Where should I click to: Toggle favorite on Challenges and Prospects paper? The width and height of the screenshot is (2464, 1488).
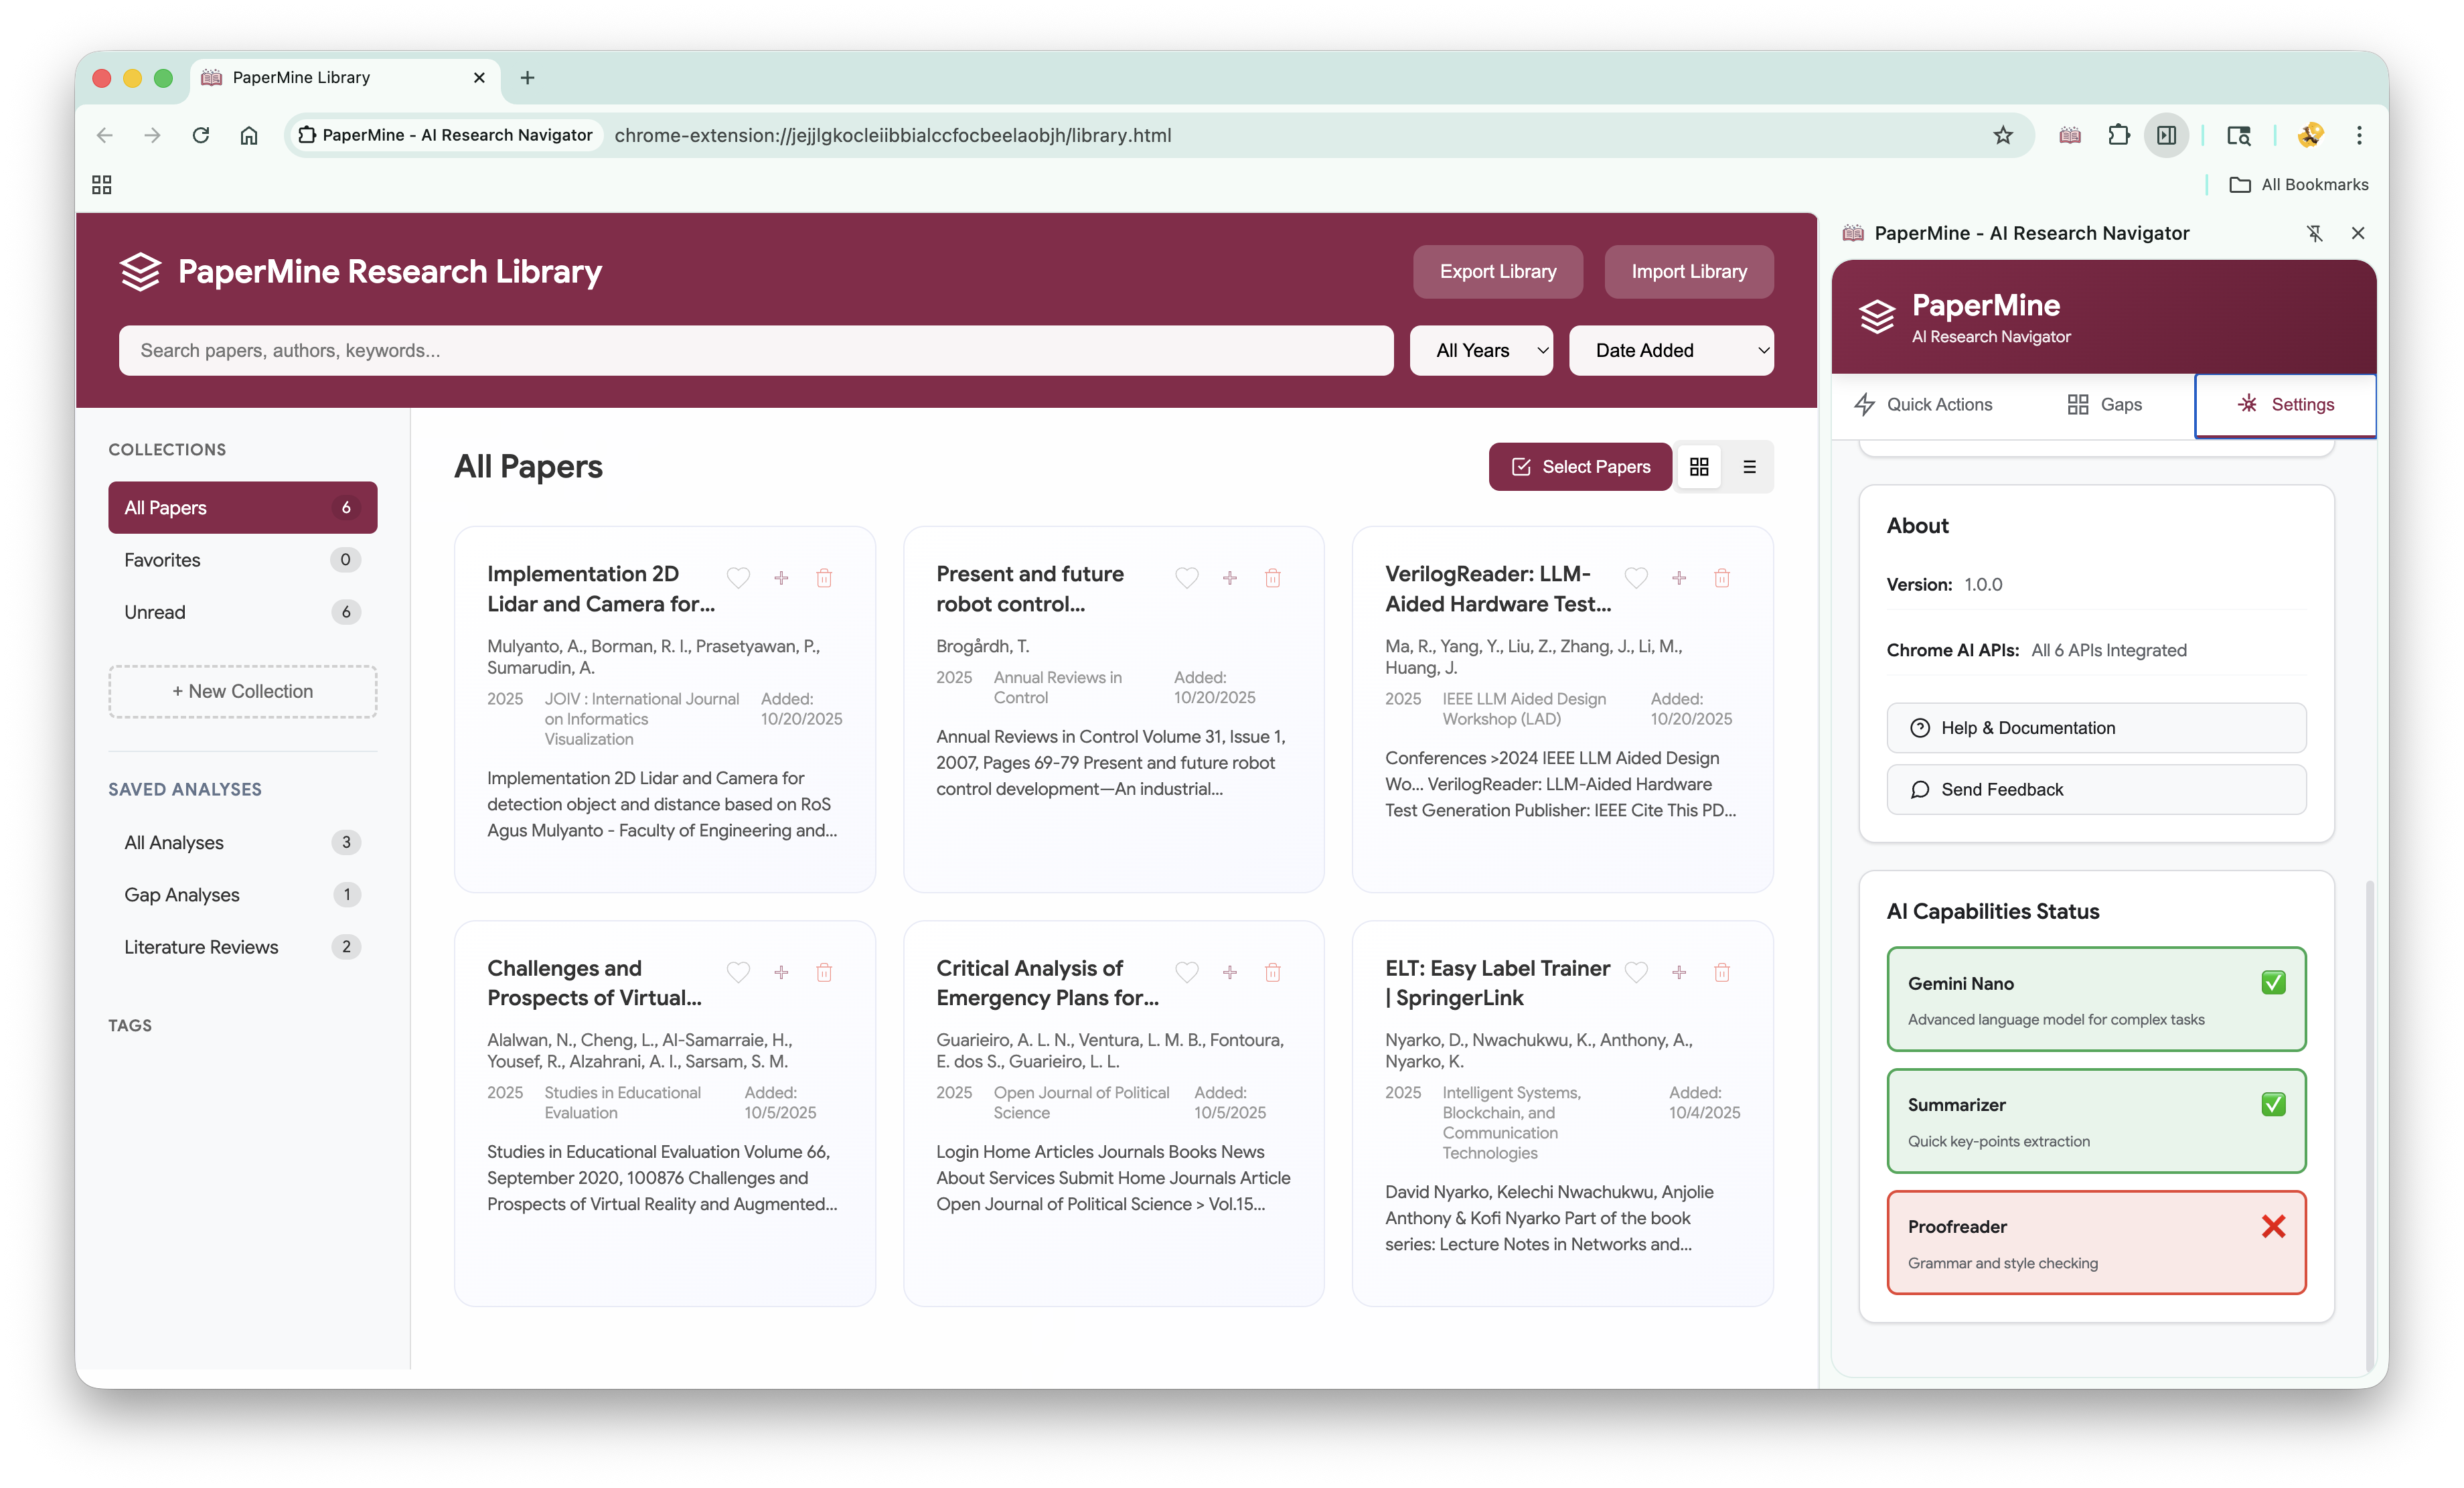[x=738, y=972]
